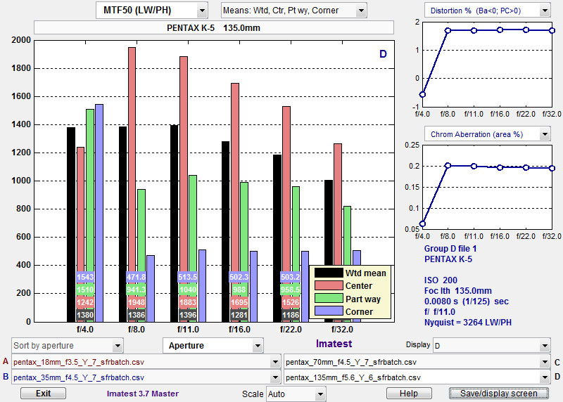563x402 pixels.
Task: Click the f/11.0 Center value 1883
Action: 188,302
